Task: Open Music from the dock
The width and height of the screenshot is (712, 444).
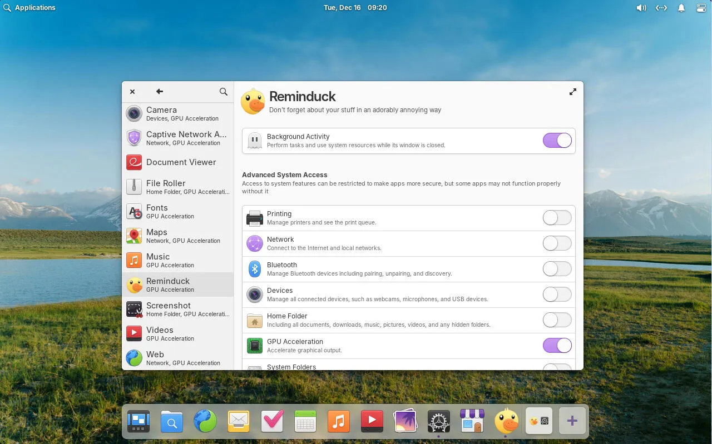Action: pos(338,421)
